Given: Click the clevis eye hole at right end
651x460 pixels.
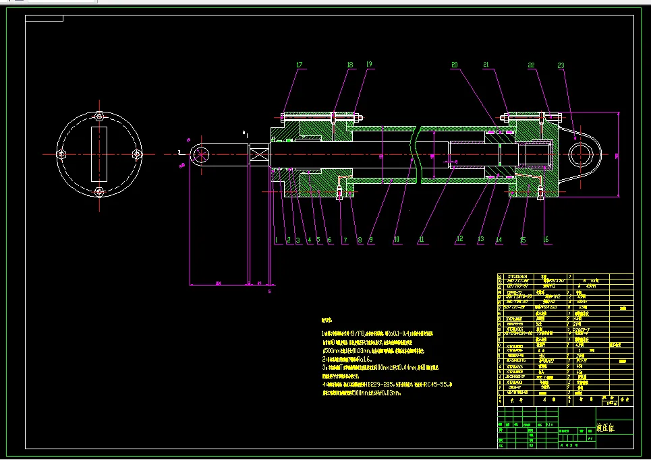Looking at the screenshot, I should pyautogui.click(x=580, y=155).
